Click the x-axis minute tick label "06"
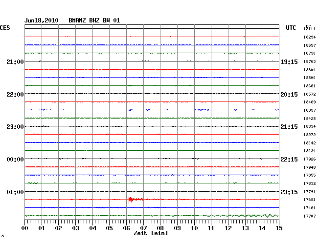The height and width of the screenshot is (241, 318). (127, 228)
